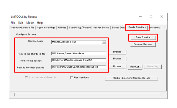Select the Server Status tab
Image resolution: width=177 pixels, height=108 pixels.
[101, 27]
